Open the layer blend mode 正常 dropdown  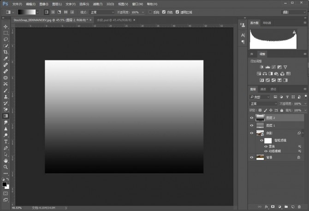pyautogui.click(x=263, y=104)
